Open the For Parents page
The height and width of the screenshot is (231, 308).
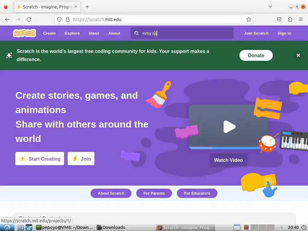[154, 193]
